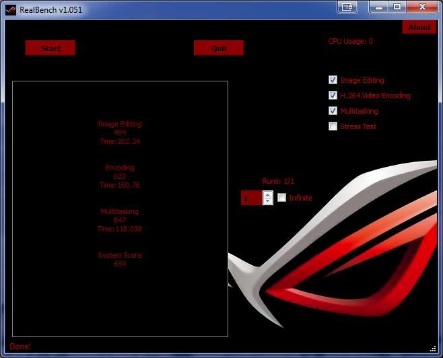Image resolution: width=443 pixels, height=358 pixels.
Task: Uncheck the Image Editing checkbox
Action: point(333,80)
